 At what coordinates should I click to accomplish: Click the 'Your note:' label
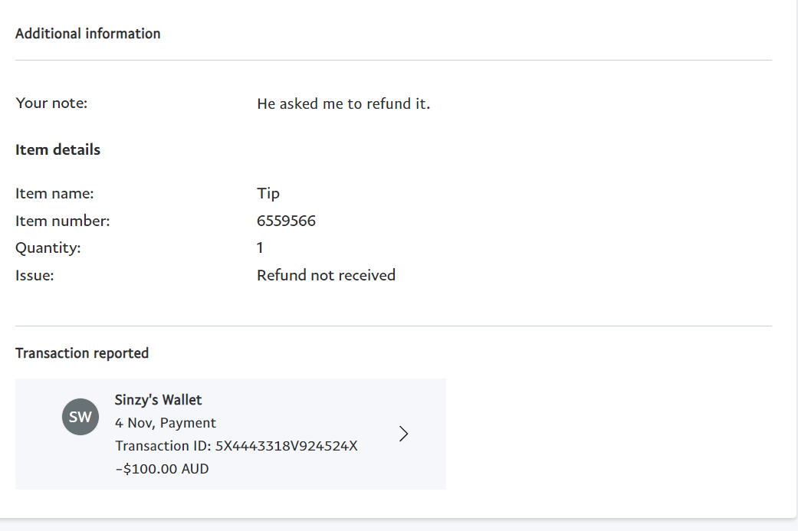(x=51, y=103)
